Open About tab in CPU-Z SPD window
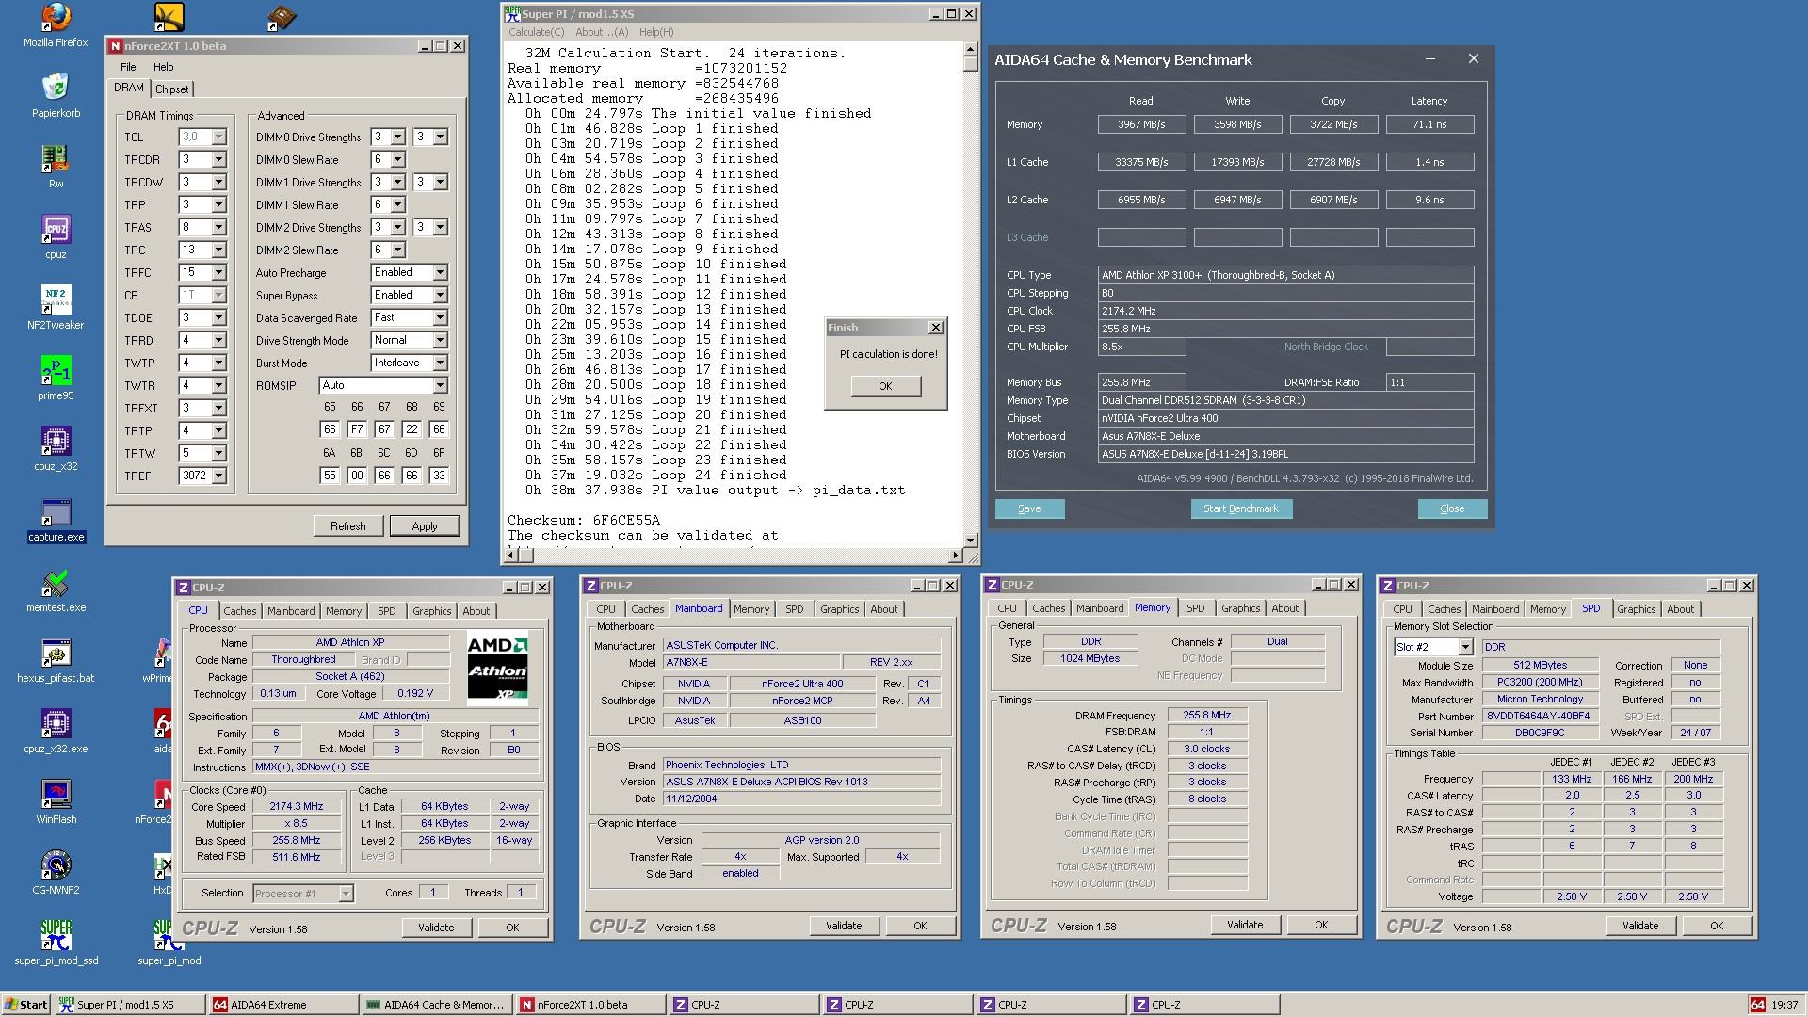This screenshot has height=1017, width=1808. click(x=1680, y=610)
